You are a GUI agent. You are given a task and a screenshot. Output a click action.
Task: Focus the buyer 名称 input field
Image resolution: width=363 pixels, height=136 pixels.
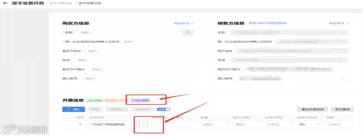130,33
